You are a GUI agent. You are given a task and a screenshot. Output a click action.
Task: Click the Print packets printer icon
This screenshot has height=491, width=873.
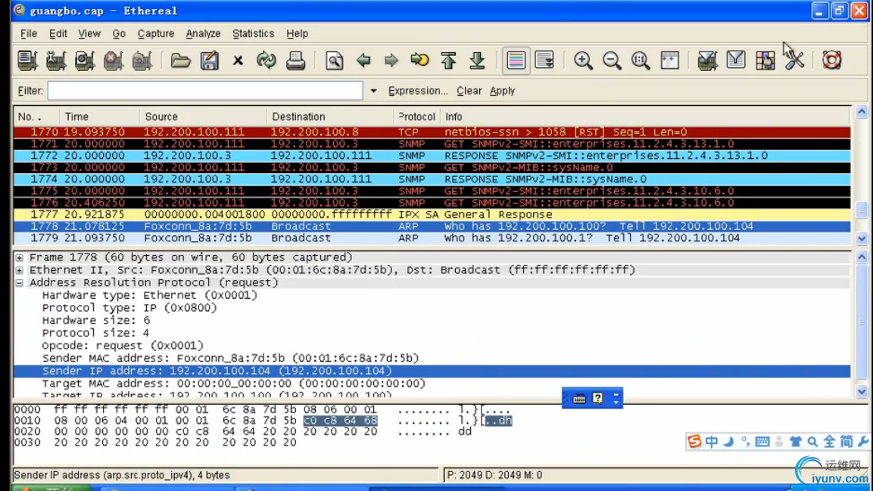[295, 61]
